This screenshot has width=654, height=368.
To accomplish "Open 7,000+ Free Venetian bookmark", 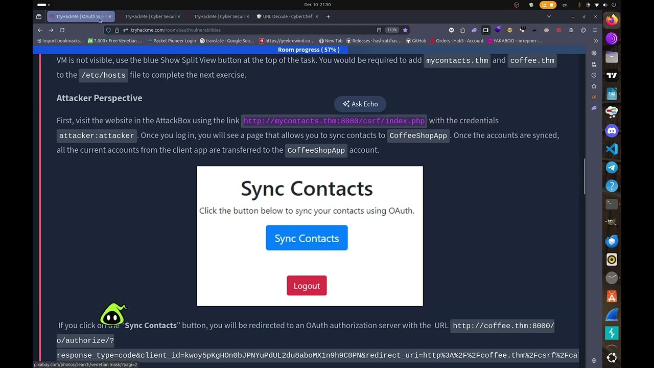I will point(115,41).
